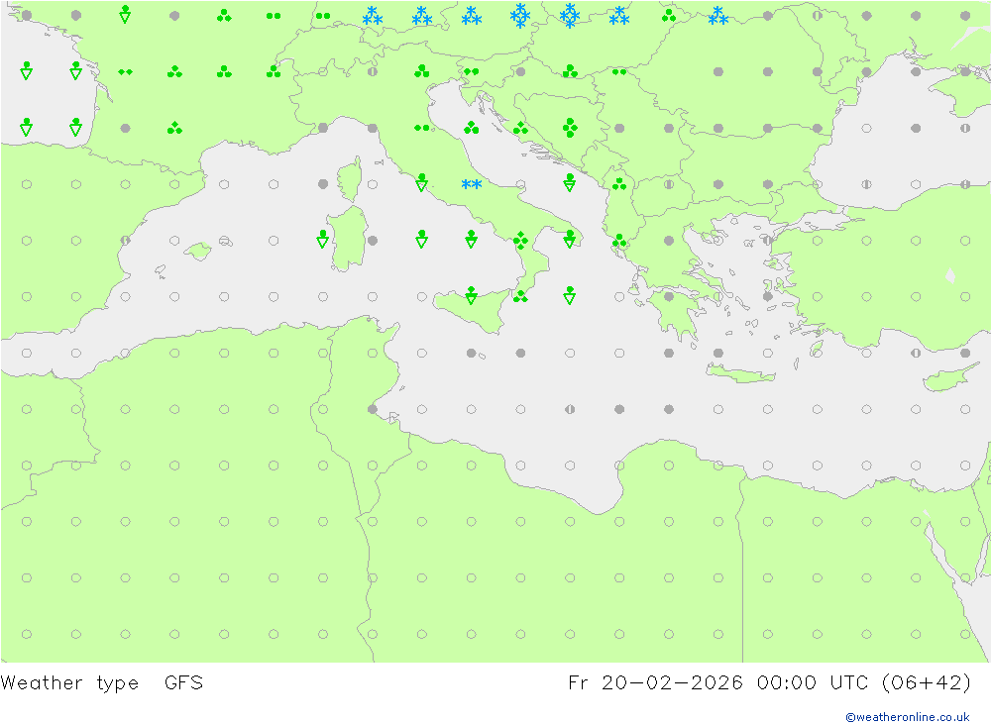Click the green rain symbol between the top-row snow symbols

point(669,16)
